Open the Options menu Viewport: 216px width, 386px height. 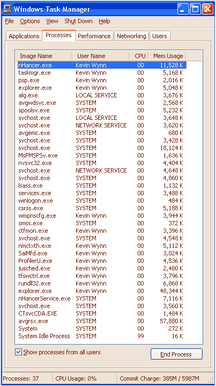(x=29, y=21)
